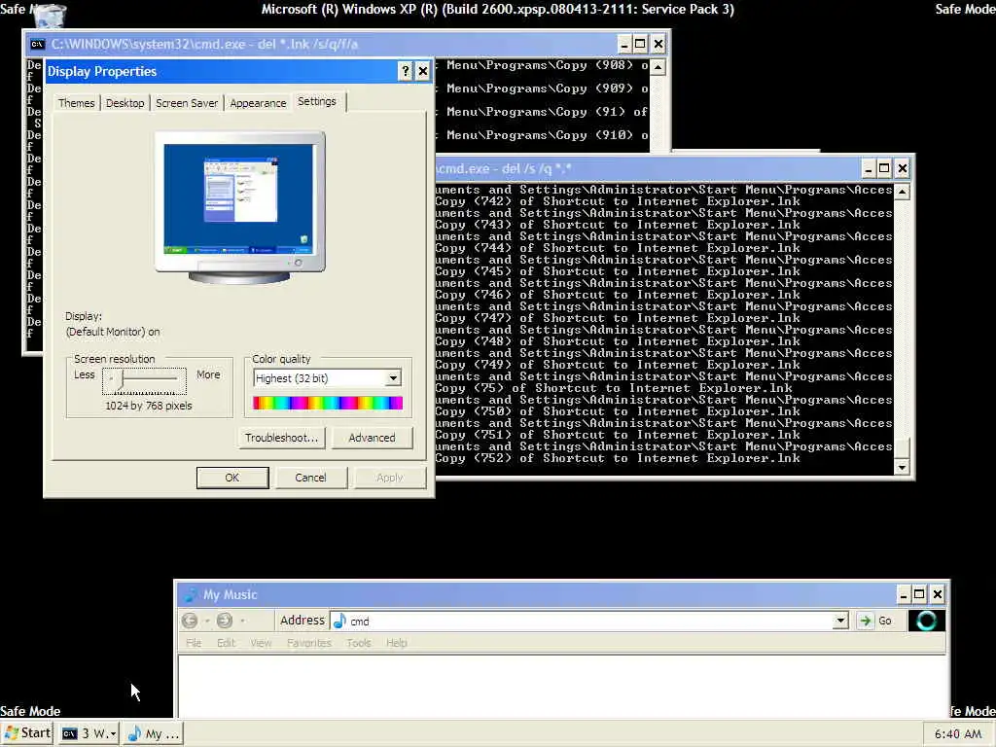Open the Help menu in My Music

pyautogui.click(x=397, y=643)
